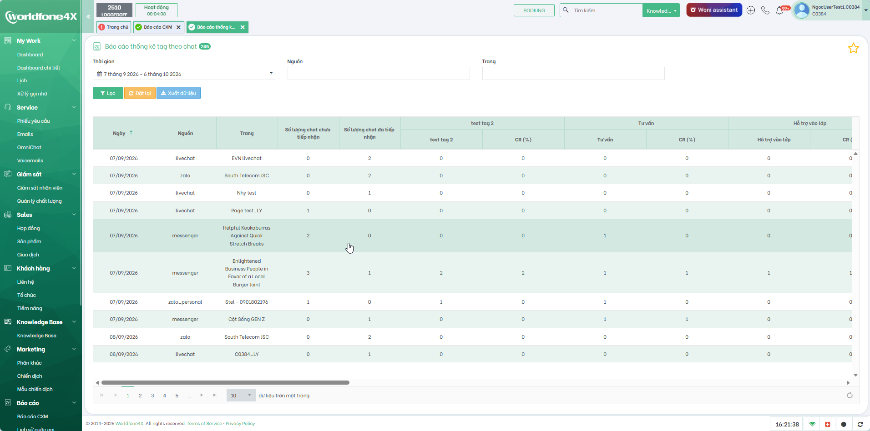This screenshot has height=431, width=870.
Task: Click the sync arrows icon in status bar
Action: [x=860, y=424]
